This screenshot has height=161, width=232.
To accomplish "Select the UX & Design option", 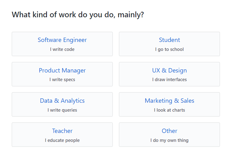I will click(169, 74).
